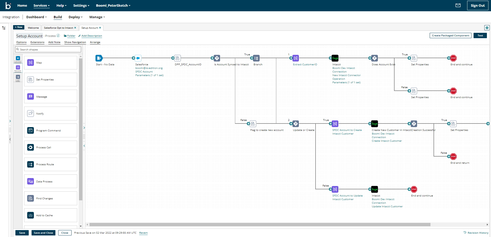
Task: Switch to the Salesforce Opt to Intacct tab
Action: [58, 28]
